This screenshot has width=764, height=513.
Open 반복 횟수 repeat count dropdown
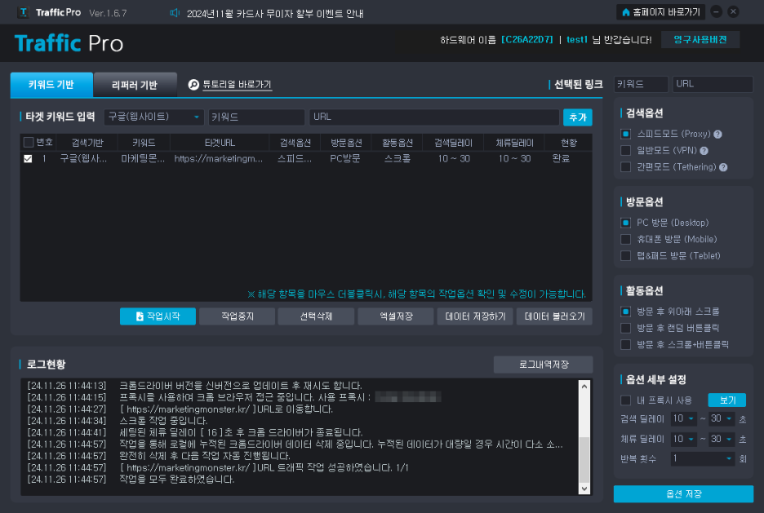(x=703, y=459)
